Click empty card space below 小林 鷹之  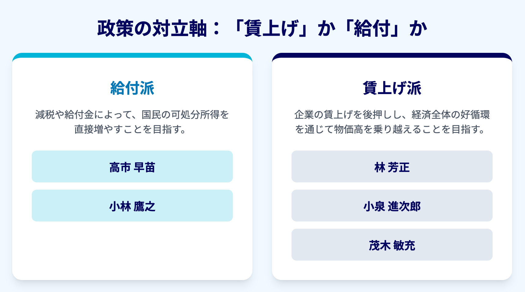(x=132, y=250)
